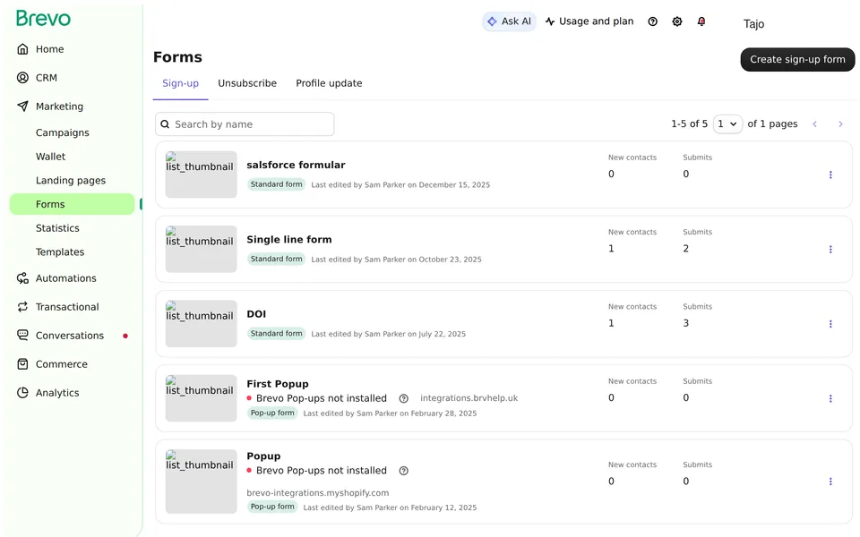Image resolution: width=860 pixels, height=537 pixels.
Task: Open the help question mark icon in header
Action: 653,21
